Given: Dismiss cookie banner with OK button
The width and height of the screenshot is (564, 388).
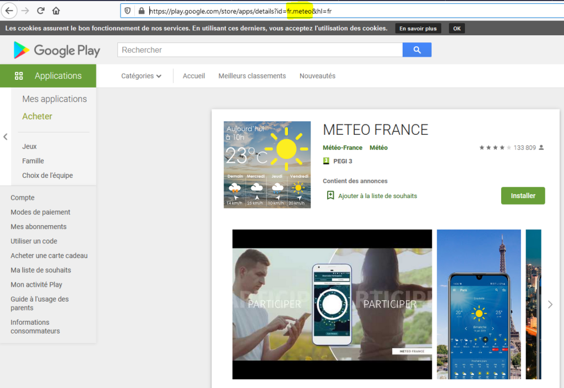Looking at the screenshot, I should pyautogui.click(x=457, y=29).
